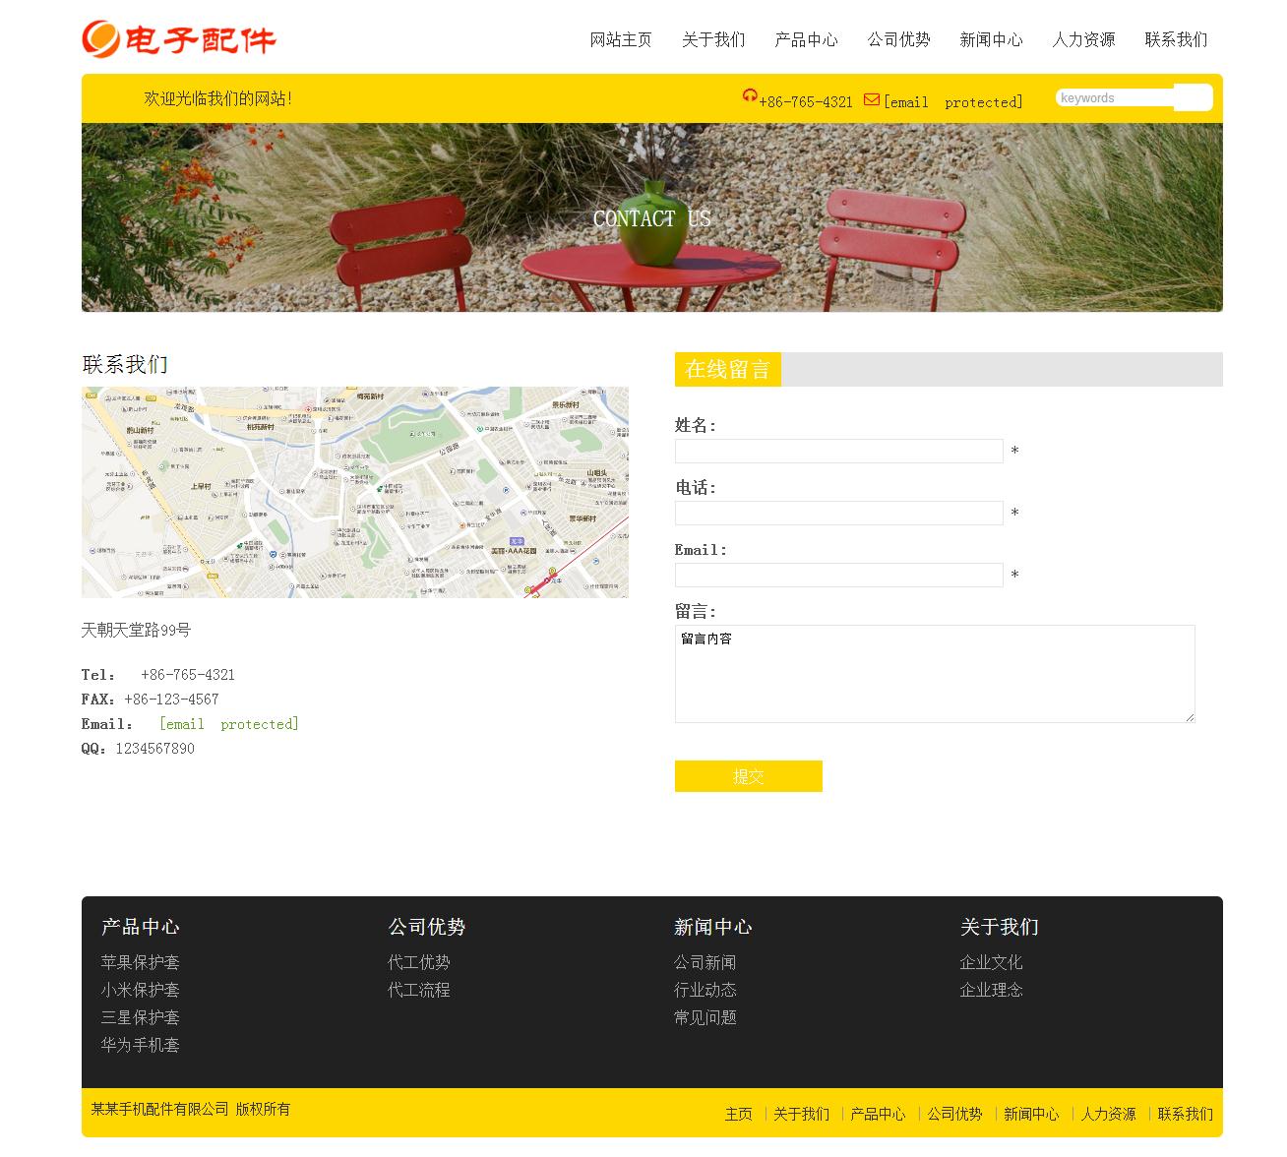Screen dimensions: 1287x1157
Task: Open 产品中心 in top navigation
Action: (x=806, y=39)
